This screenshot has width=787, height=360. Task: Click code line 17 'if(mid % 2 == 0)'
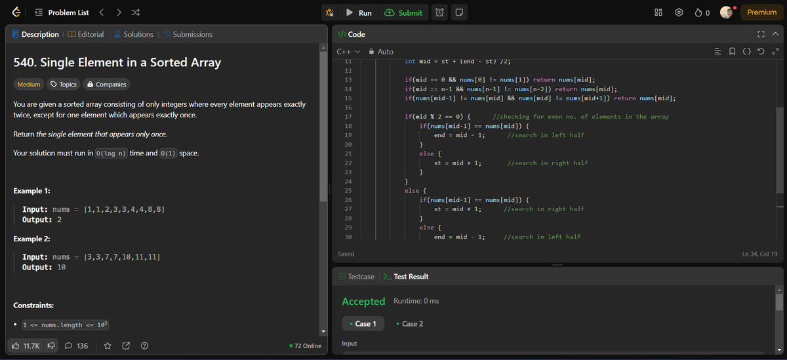click(437, 117)
